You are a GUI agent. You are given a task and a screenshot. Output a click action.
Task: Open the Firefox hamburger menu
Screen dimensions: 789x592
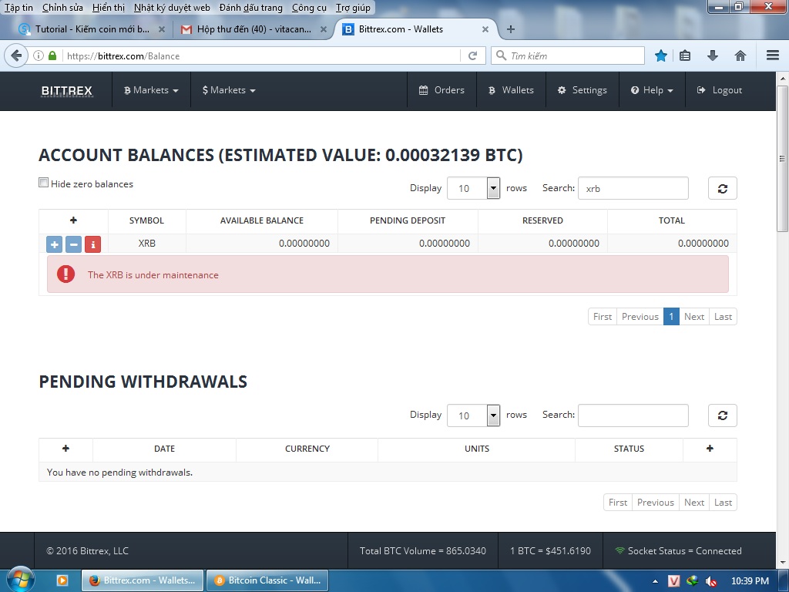773,55
